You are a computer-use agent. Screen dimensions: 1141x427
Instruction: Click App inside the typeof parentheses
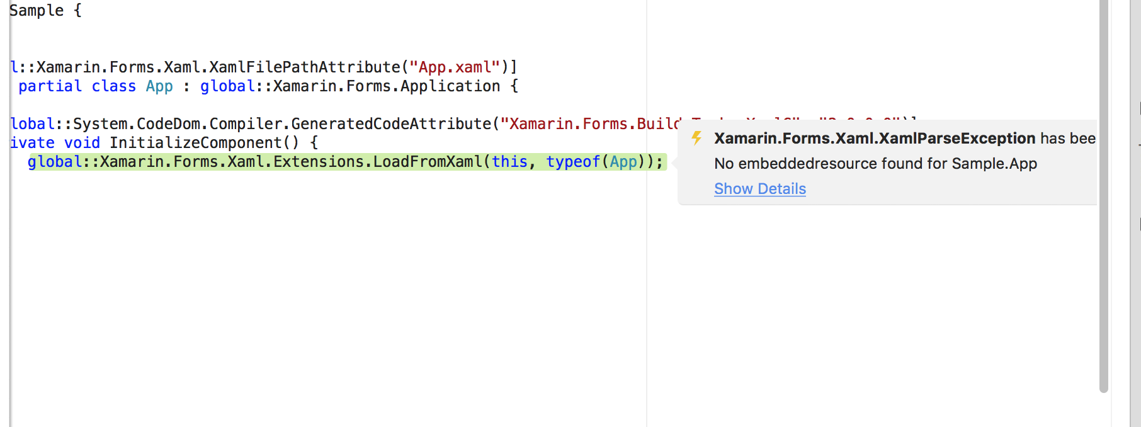click(623, 162)
